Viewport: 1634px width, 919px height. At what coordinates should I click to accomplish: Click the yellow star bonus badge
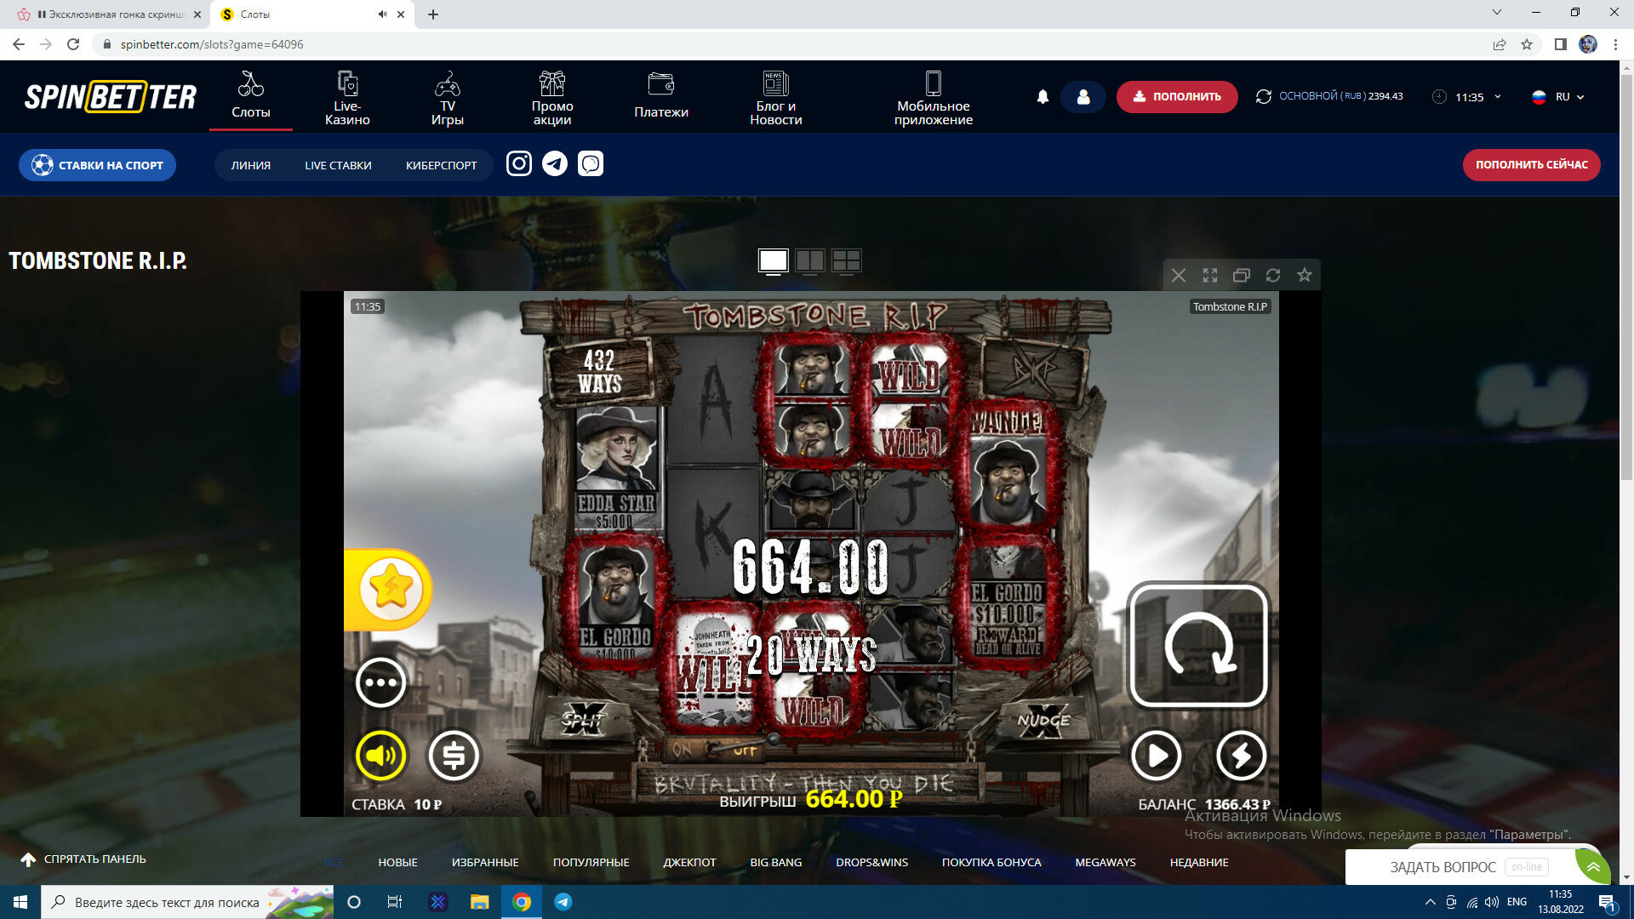pyautogui.click(x=390, y=588)
